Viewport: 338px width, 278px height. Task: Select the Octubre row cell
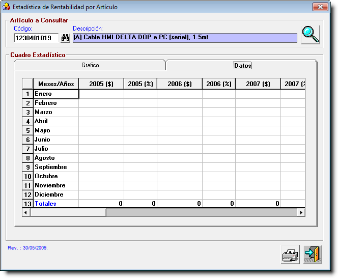coord(56,176)
